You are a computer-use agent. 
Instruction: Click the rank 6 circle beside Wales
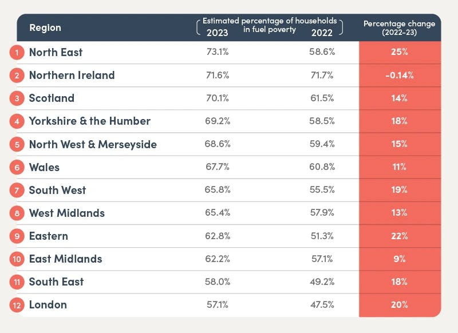click(17, 168)
